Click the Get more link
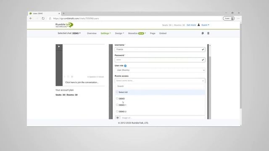This screenshot has height=151, width=269. (x=191, y=25)
